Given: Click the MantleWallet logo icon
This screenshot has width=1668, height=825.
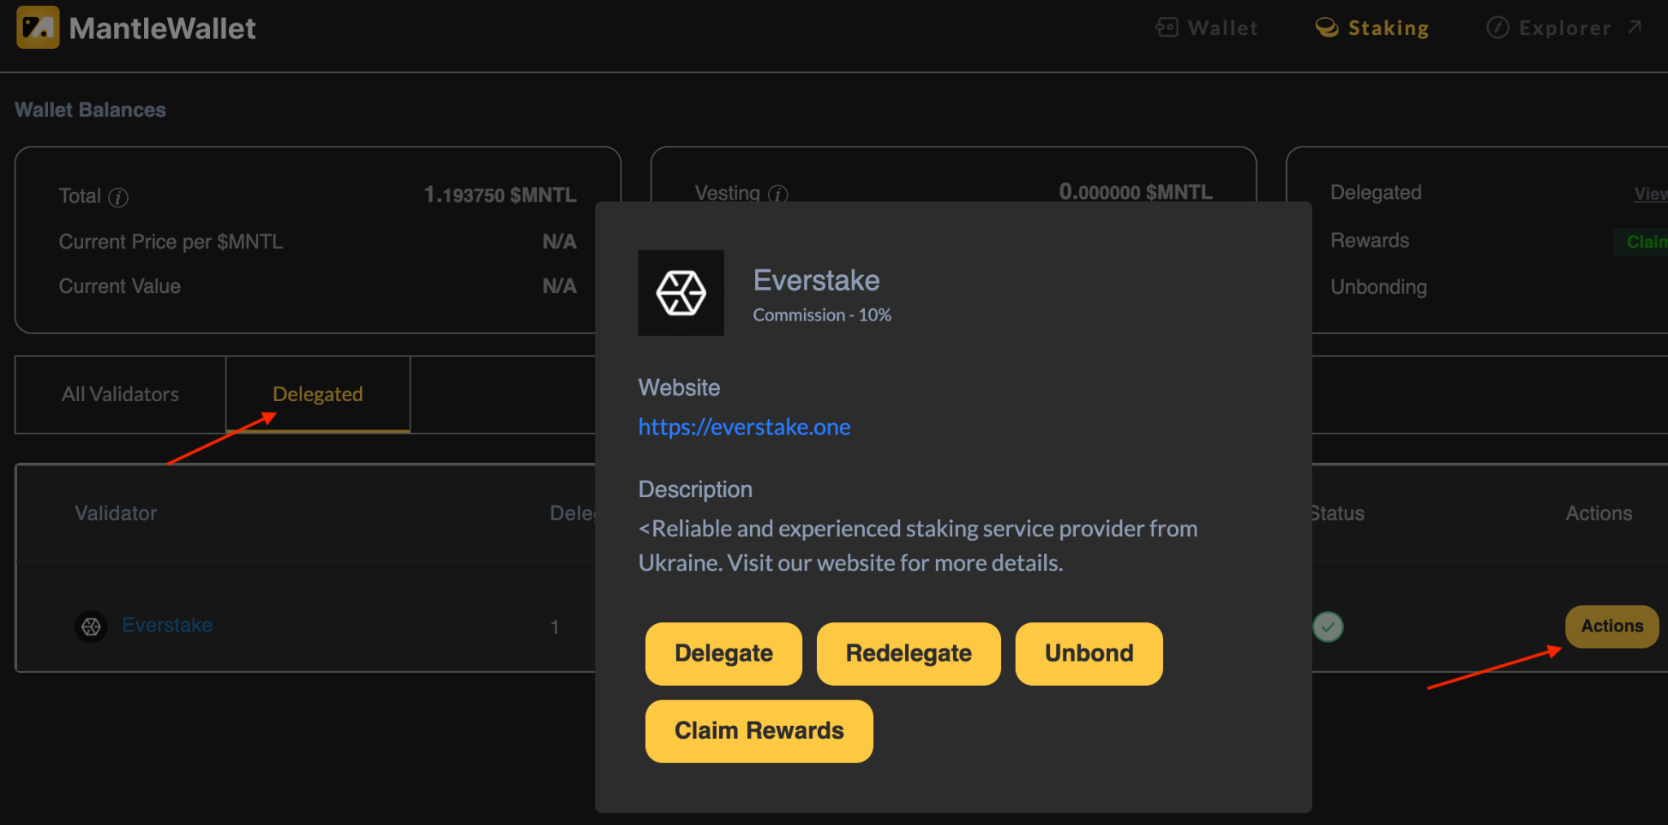Looking at the screenshot, I should pos(37,28).
